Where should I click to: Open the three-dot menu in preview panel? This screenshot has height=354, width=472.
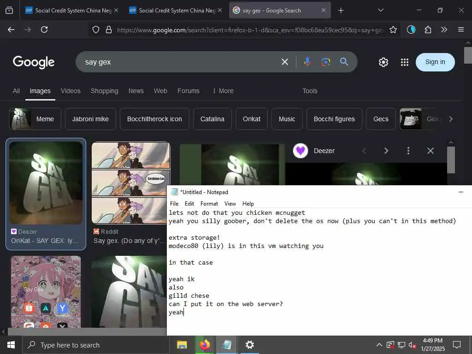click(x=408, y=151)
